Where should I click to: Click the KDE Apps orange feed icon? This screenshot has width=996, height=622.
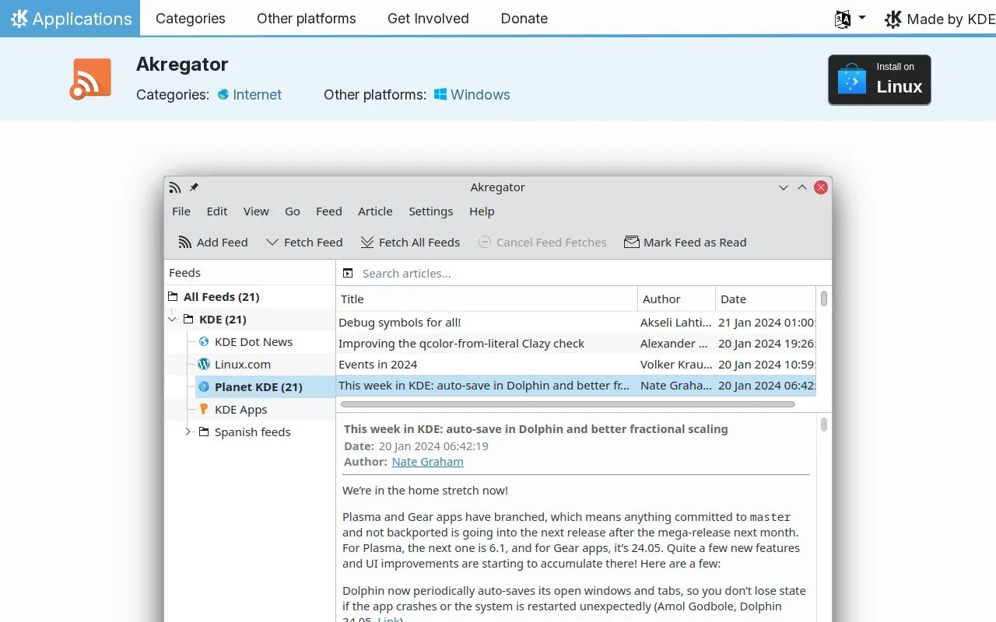pyautogui.click(x=204, y=409)
